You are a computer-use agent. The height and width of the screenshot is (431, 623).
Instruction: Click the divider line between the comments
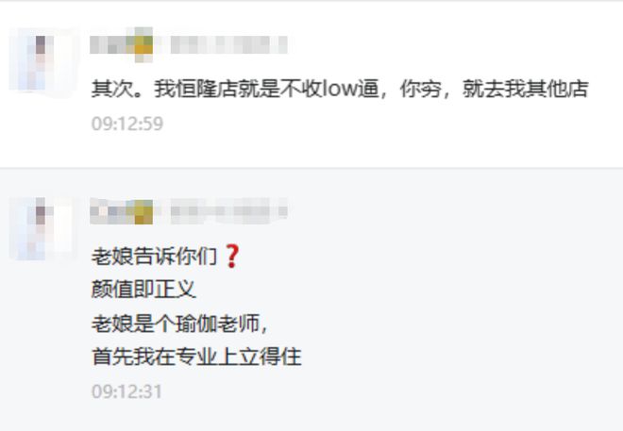click(x=311, y=168)
